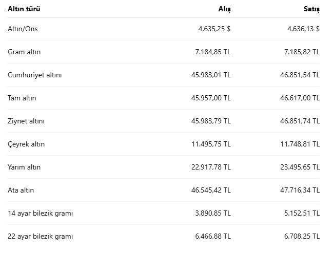Select the Gram altın row label
333x254 pixels.
[x=24, y=52]
